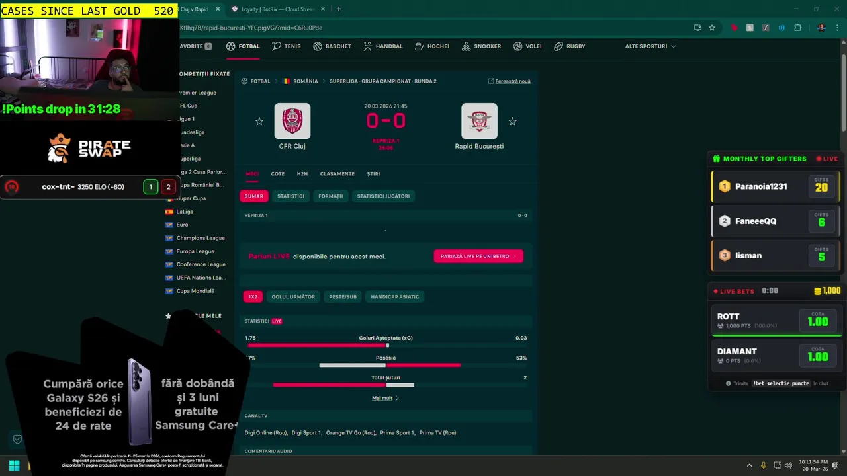
Task: Open the Hochei stick icon
Action: (420, 46)
